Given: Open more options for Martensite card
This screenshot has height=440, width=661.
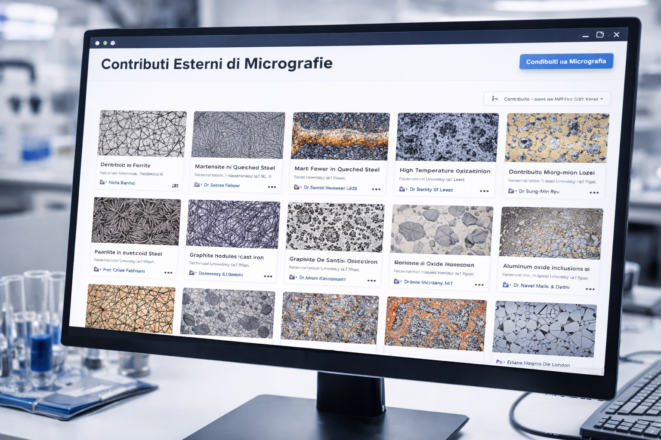Looking at the screenshot, I should 272,187.
